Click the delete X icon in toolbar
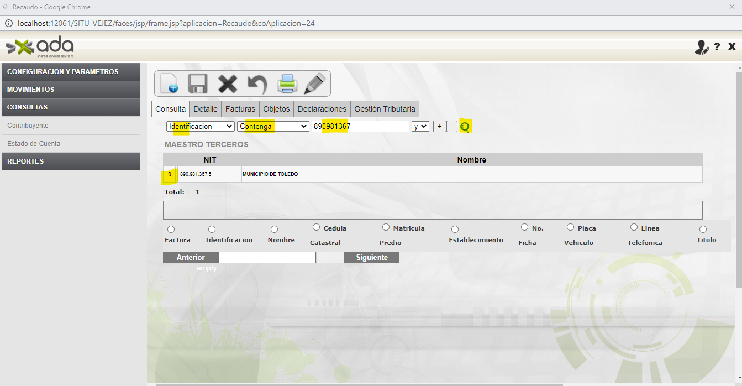This screenshot has height=386, width=742. click(227, 84)
